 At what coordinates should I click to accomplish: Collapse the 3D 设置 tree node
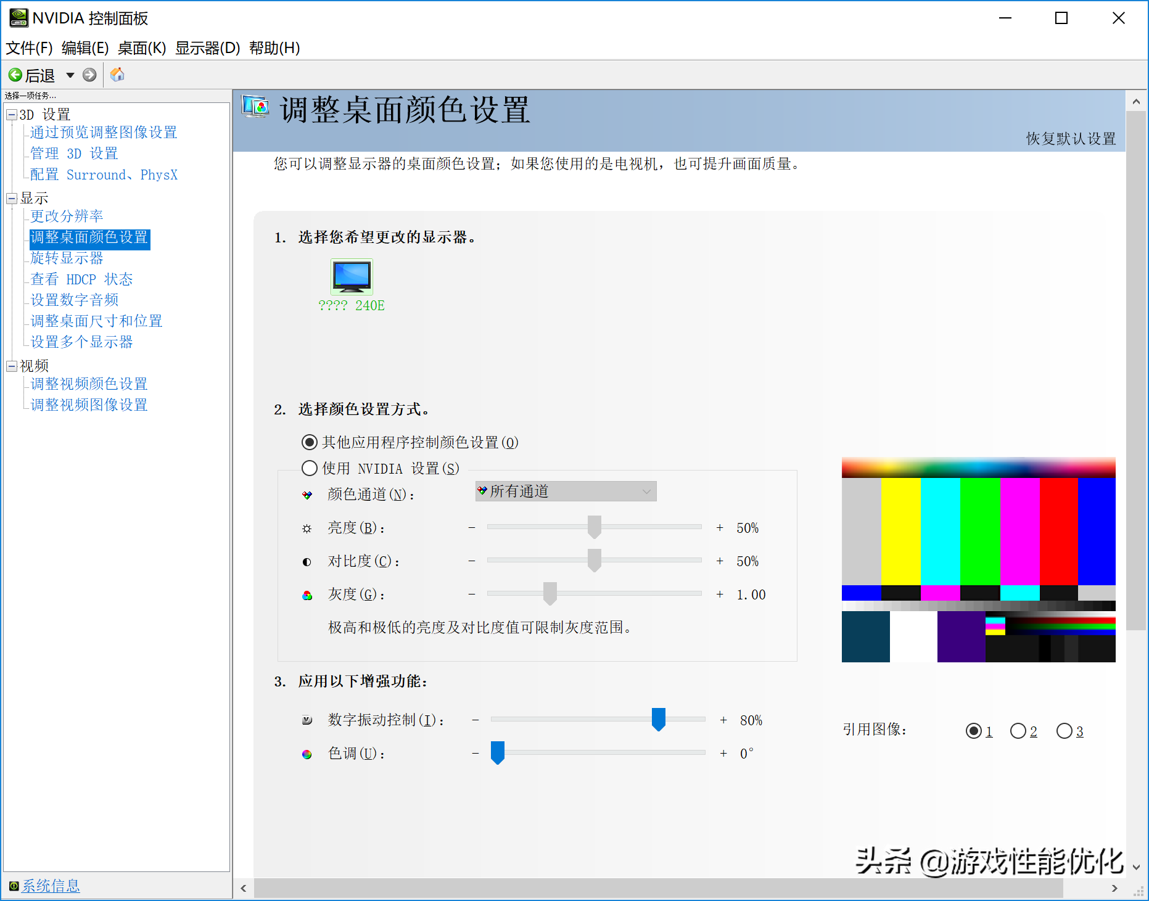tap(12, 115)
